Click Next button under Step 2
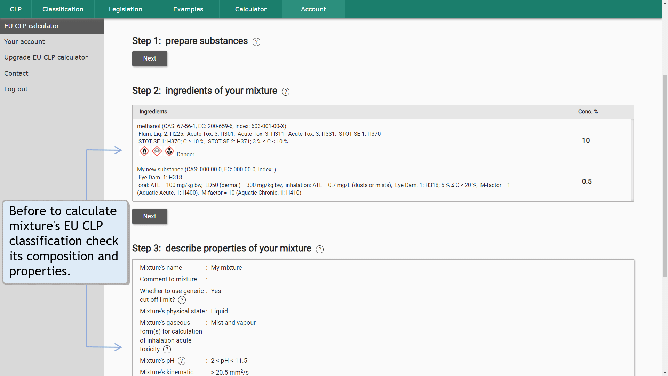 click(x=150, y=216)
